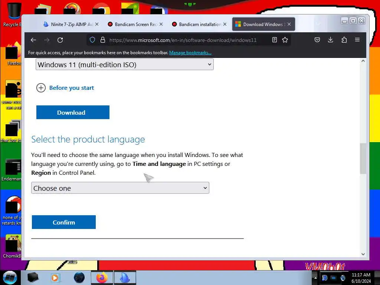Close the Download Windows tab

pyautogui.click(x=289, y=24)
